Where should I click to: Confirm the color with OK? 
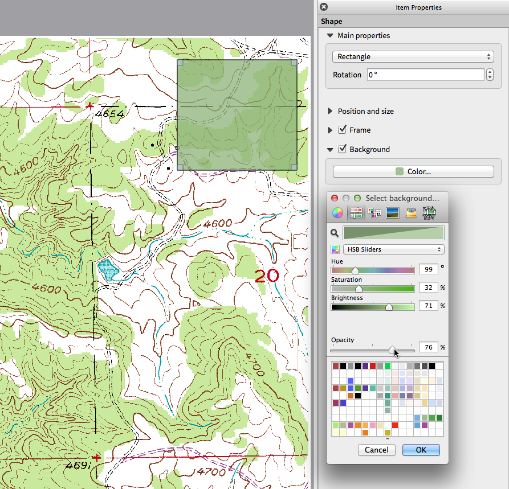tap(421, 450)
